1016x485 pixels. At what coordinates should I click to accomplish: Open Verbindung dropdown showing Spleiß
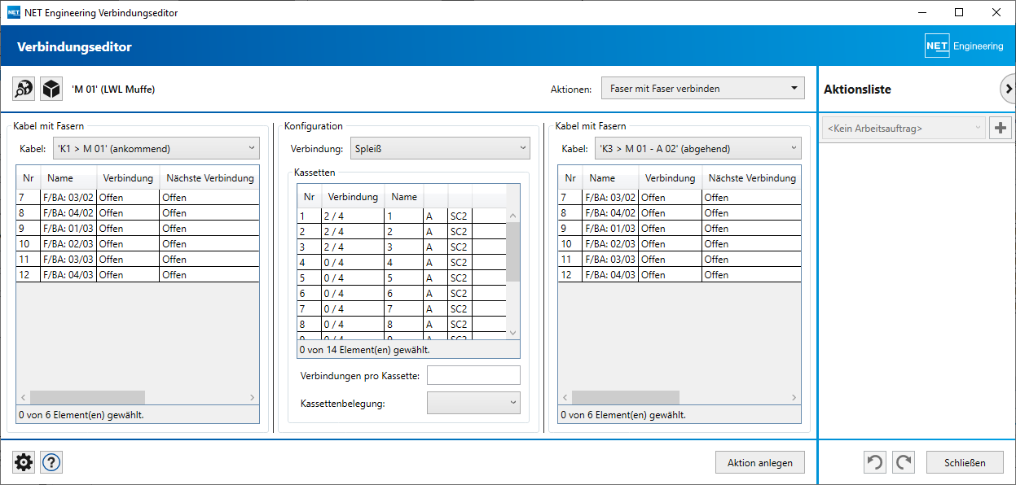coord(440,149)
